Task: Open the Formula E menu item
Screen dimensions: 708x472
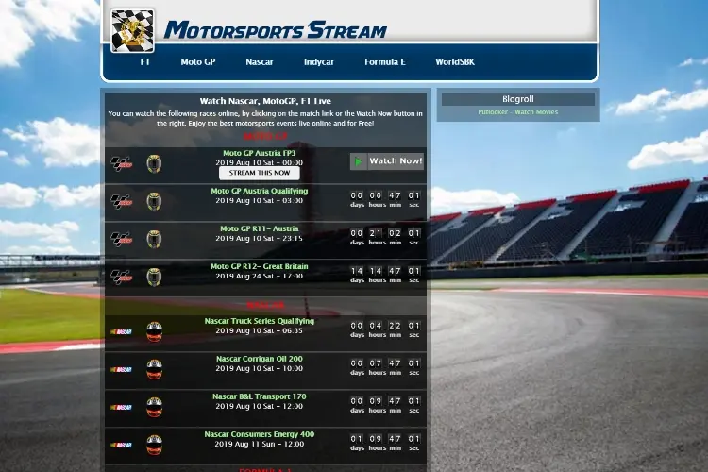Action: 385,62
